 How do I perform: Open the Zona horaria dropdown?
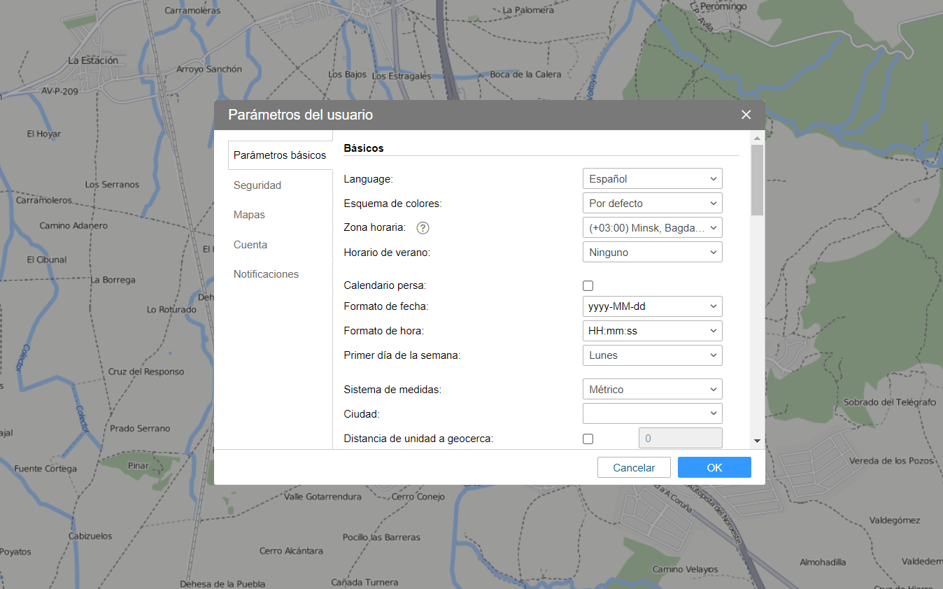tap(651, 228)
